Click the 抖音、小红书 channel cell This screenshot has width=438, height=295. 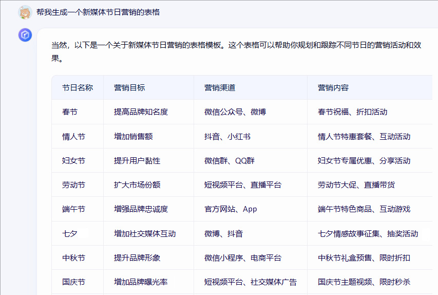coord(227,137)
